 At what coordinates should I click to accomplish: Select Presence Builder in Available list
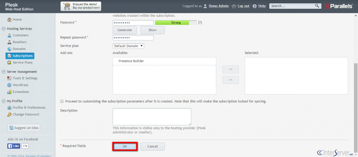164,61
